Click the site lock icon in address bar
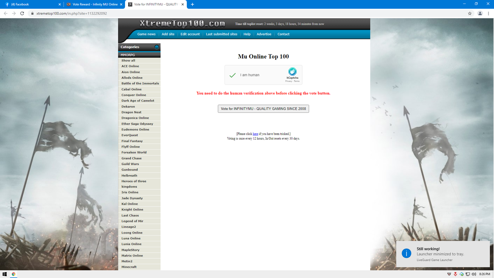This screenshot has height=278, width=494. [x=32, y=13]
